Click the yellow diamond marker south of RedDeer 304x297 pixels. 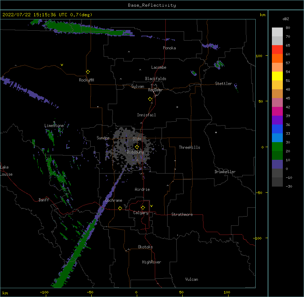[150, 99]
